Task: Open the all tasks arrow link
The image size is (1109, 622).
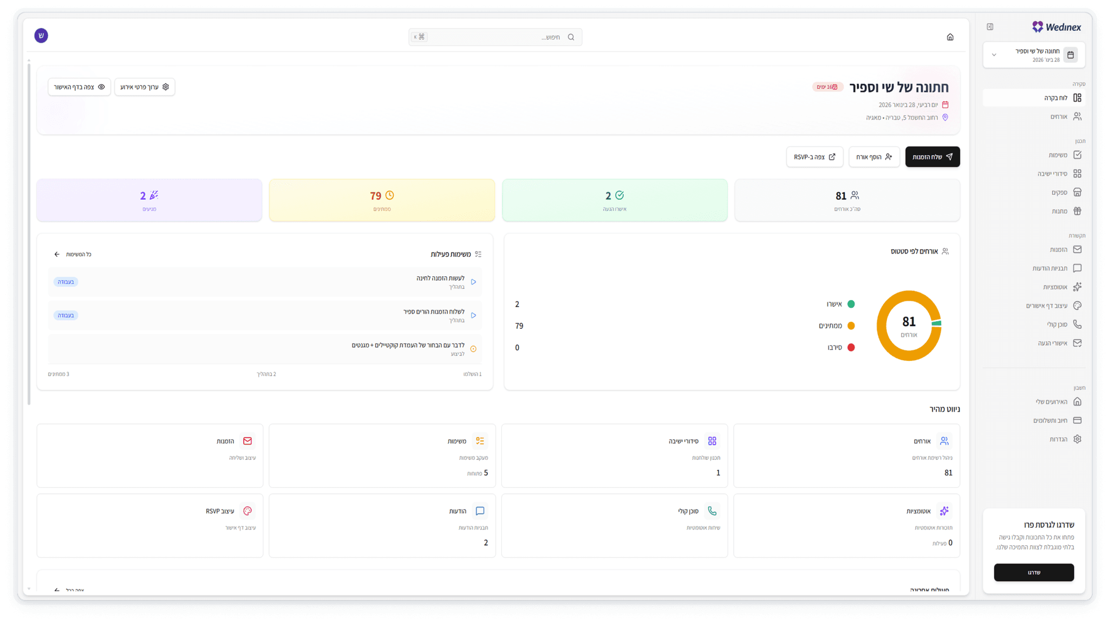Action: [73, 254]
